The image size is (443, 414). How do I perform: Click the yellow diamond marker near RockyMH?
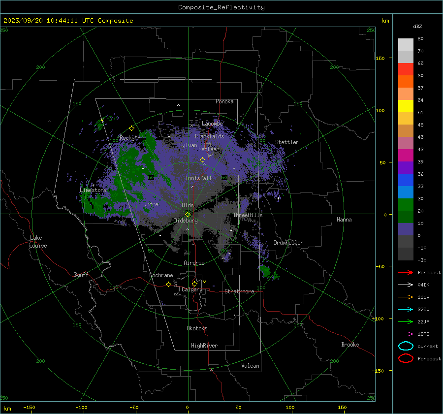[131, 128]
